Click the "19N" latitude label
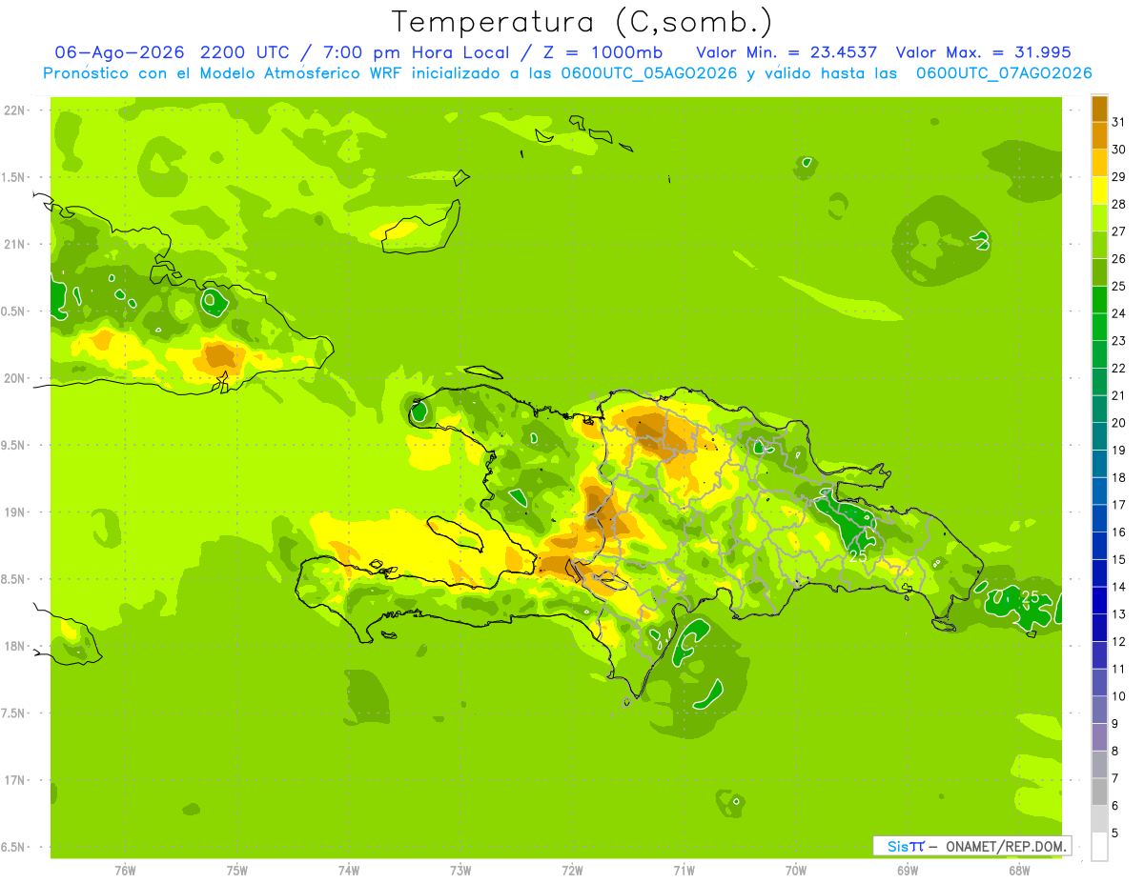Screen dimensions: 1144x883 point(13,512)
